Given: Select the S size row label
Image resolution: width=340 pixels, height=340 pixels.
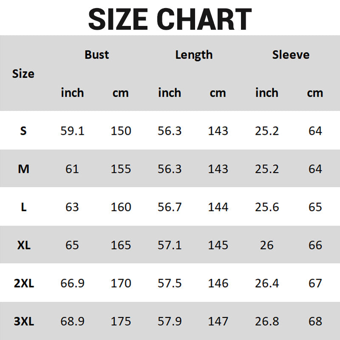Looking at the screenshot, I should 23,131.
